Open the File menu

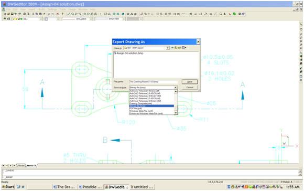click(x=8, y=9)
